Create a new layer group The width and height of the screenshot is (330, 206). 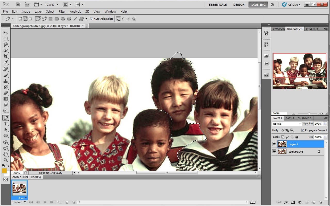point(307,202)
